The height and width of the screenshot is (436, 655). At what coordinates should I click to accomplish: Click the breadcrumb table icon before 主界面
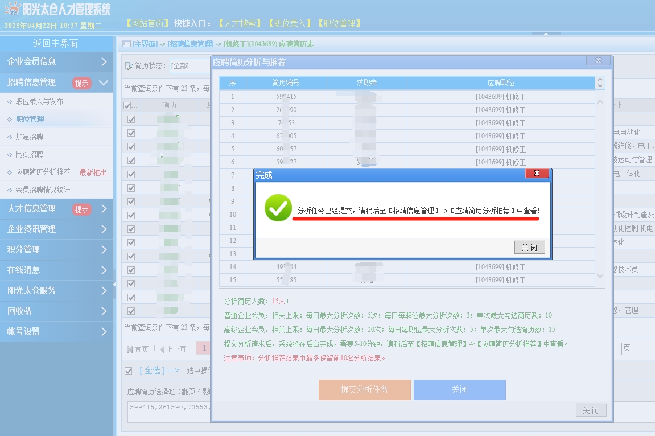[x=126, y=44]
